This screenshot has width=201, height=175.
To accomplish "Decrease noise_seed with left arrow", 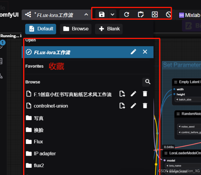I will [x=179, y=127].
